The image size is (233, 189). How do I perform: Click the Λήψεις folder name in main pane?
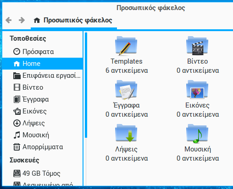coord(126,149)
